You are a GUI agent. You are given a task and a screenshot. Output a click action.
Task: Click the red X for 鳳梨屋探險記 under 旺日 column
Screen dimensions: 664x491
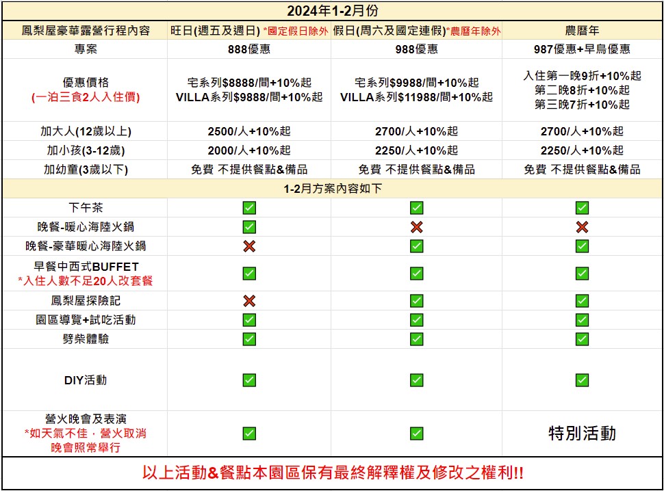pos(249,301)
